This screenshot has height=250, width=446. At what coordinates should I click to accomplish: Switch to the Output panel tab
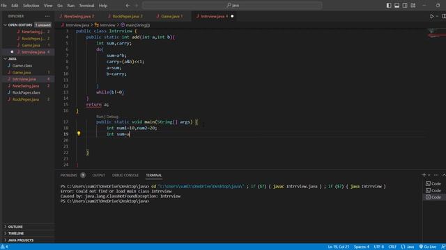99,176
